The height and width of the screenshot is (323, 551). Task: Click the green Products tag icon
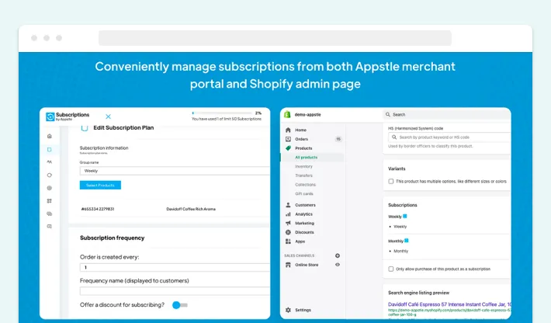tap(288, 148)
